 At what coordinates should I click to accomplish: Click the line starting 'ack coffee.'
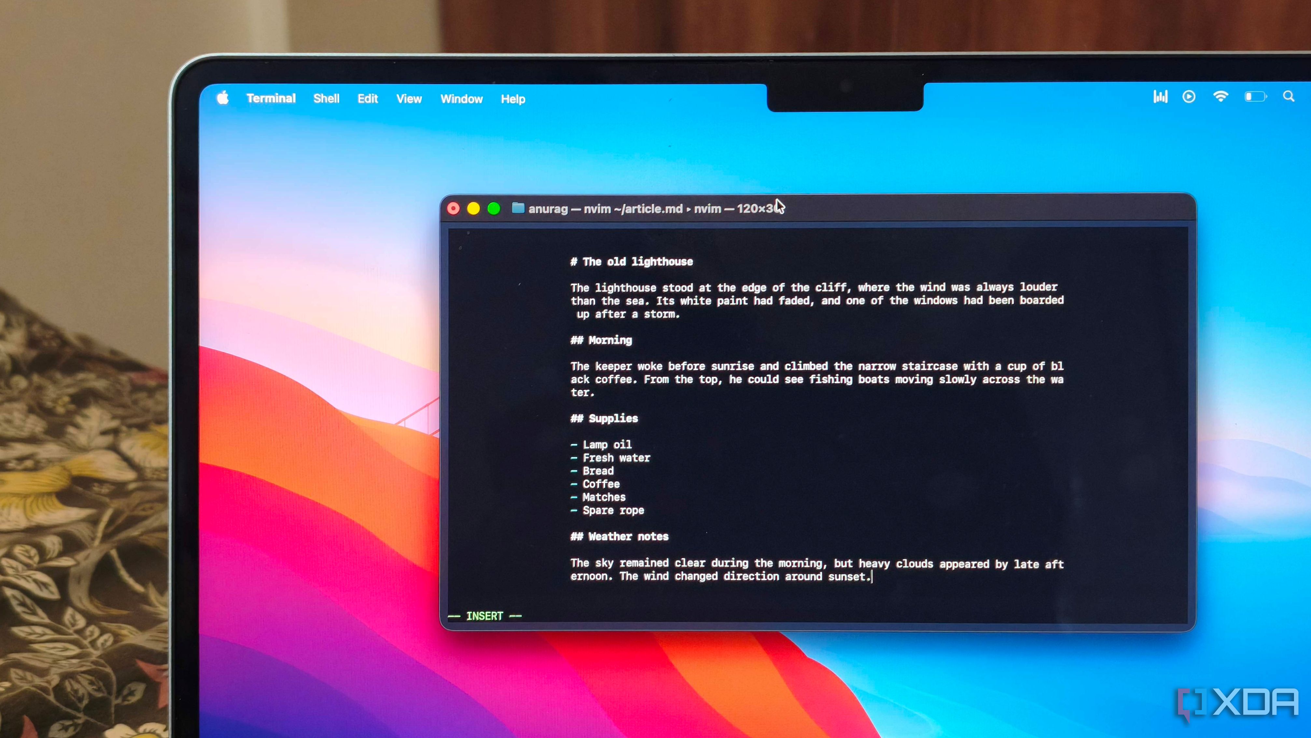coord(817,379)
